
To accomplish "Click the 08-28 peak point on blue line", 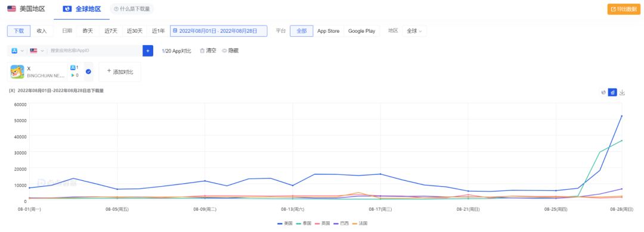I will (622, 116).
